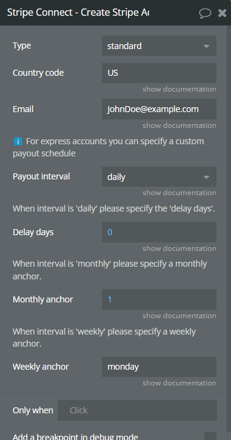Close the Stripe Connect property panel
231x440 pixels.
(x=223, y=13)
